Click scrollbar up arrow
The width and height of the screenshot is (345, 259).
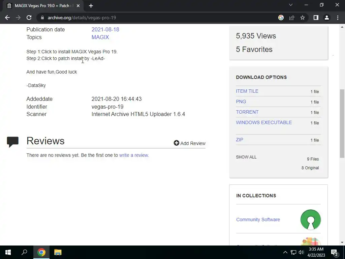click(342, 27)
